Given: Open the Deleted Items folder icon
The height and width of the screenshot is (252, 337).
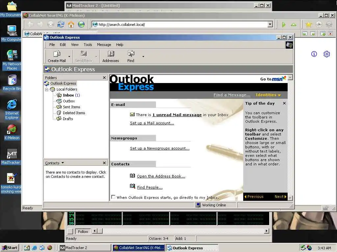Looking at the screenshot, I should 59,113.
